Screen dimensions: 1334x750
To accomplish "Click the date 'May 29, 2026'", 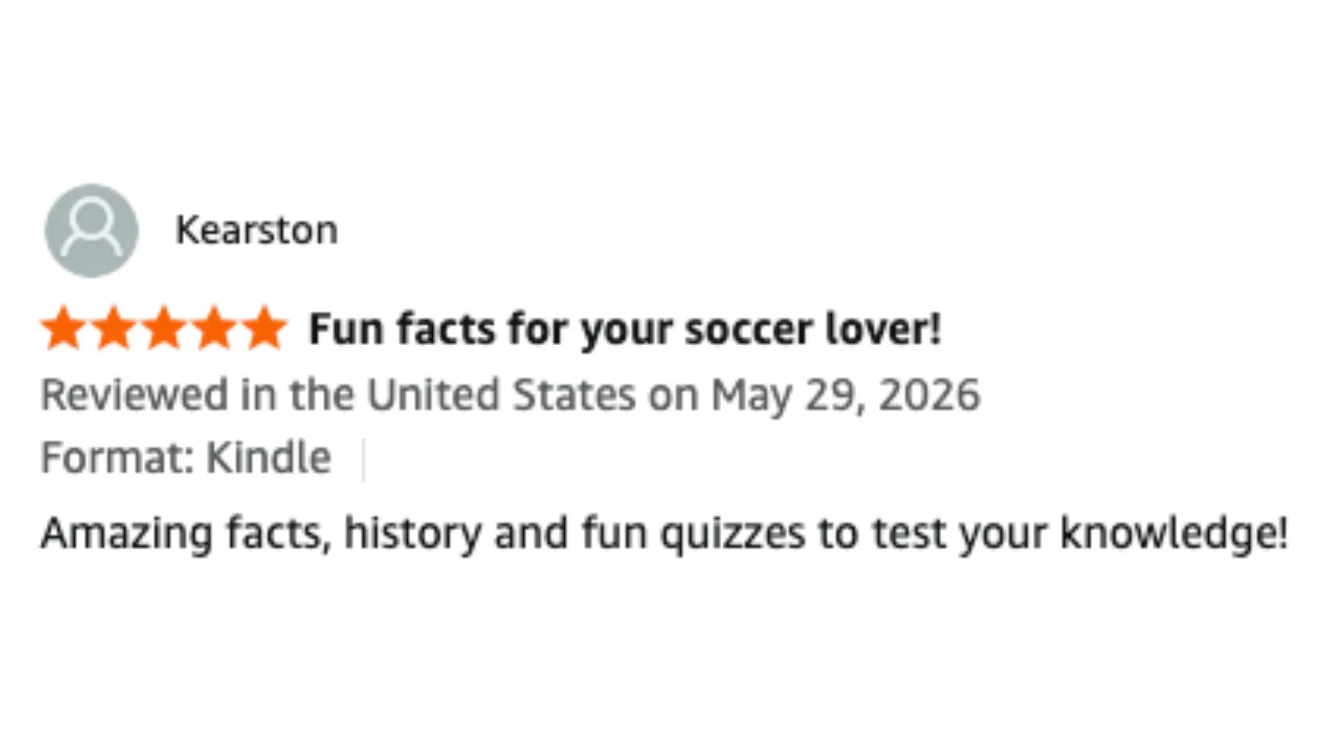I will (x=846, y=395).
